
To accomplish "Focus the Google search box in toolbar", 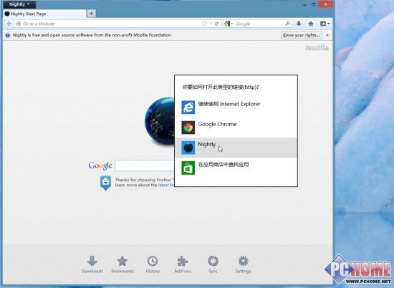I will coord(259,24).
